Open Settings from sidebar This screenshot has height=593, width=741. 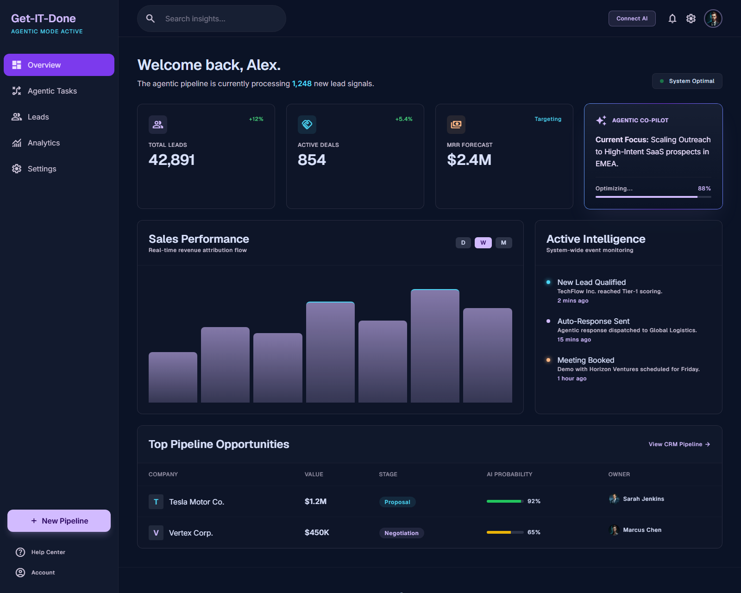(59, 169)
